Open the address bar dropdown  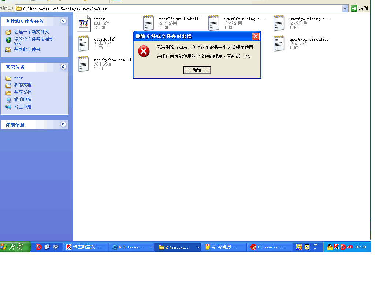345,9
